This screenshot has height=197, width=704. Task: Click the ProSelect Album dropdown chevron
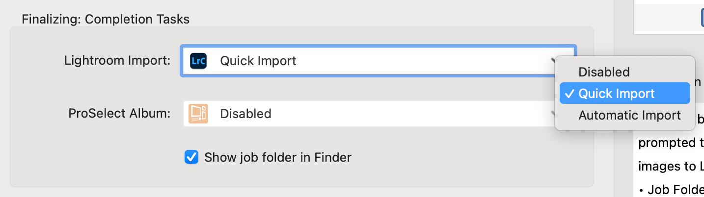click(x=553, y=114)
